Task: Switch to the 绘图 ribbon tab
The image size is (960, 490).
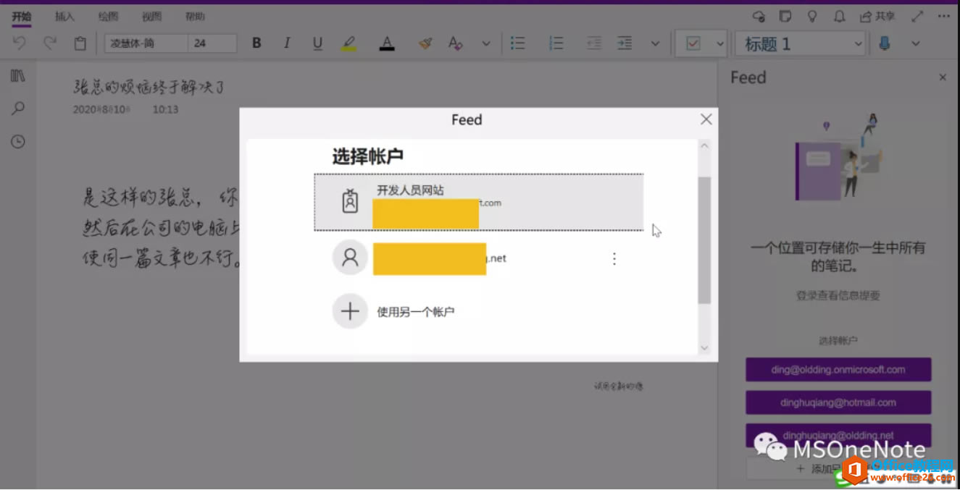Action: pyautogui.click(x=107, y=16)
